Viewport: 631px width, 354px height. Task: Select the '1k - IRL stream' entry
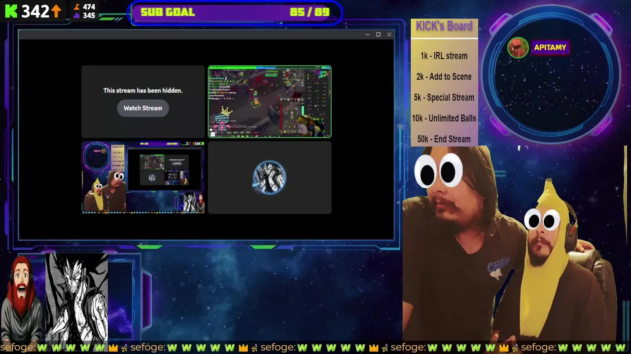(444, 56)
